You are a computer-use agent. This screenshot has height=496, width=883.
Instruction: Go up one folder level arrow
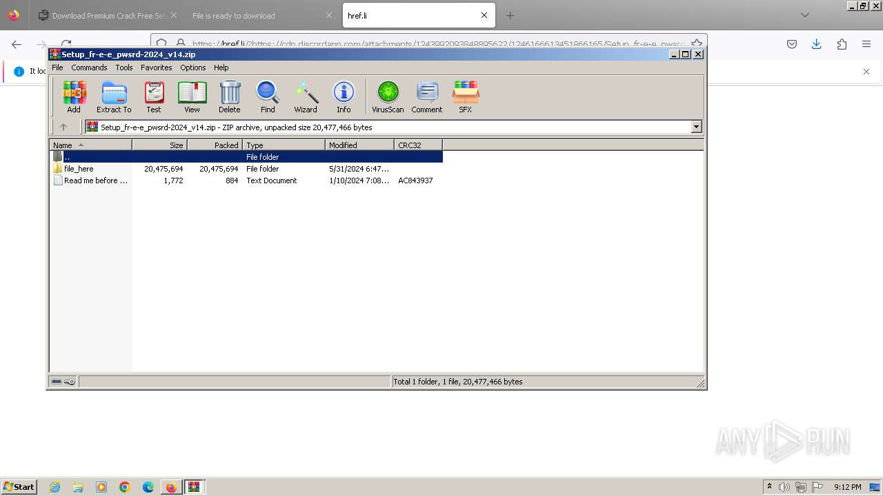[63, 127]
